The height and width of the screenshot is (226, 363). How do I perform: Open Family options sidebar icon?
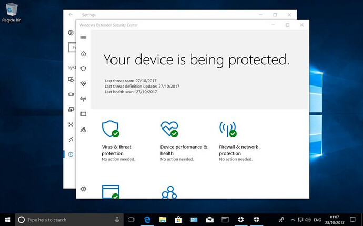coord(83,129)
